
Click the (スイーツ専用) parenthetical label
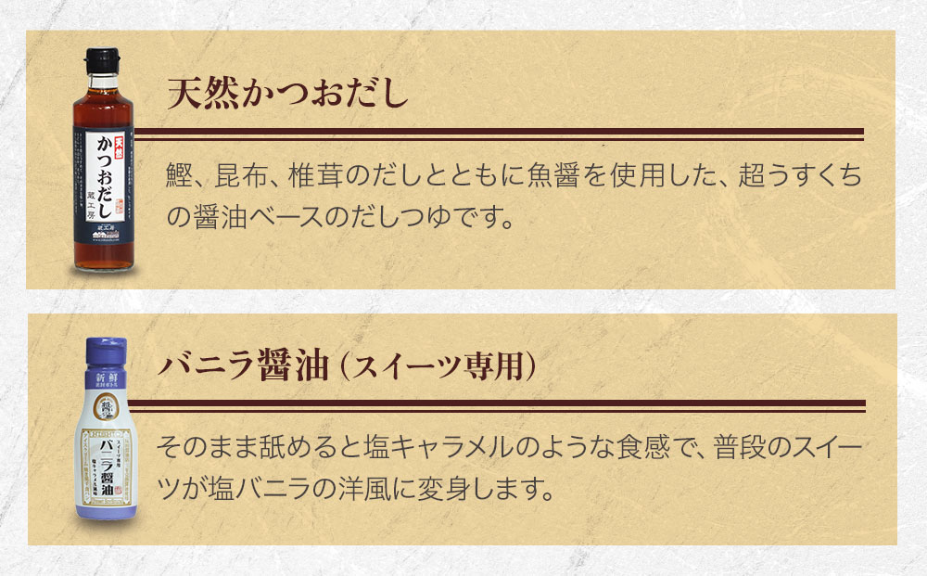pyautogui.click(x=437, y=366)
